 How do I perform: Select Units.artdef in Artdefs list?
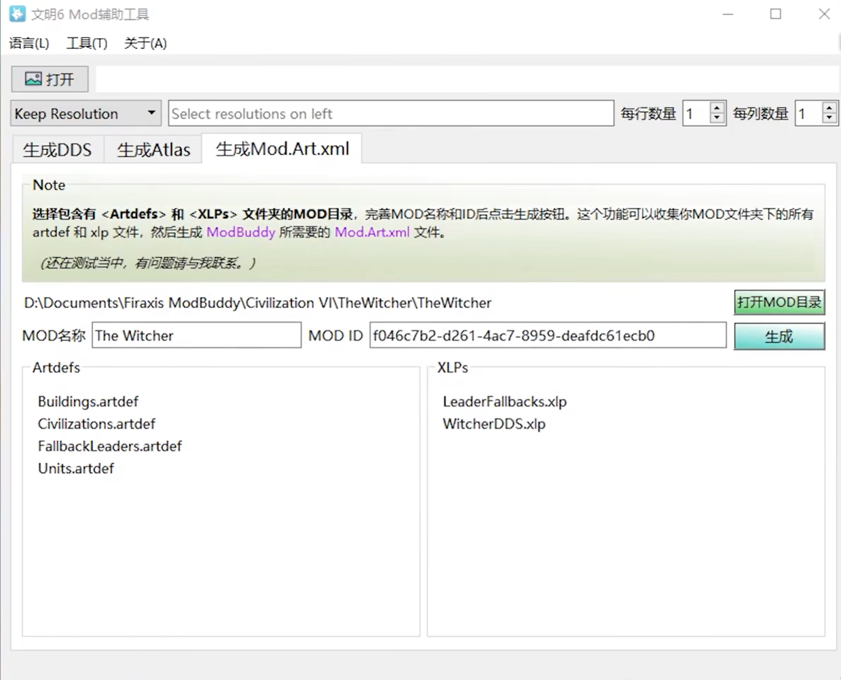click(76, 468)
